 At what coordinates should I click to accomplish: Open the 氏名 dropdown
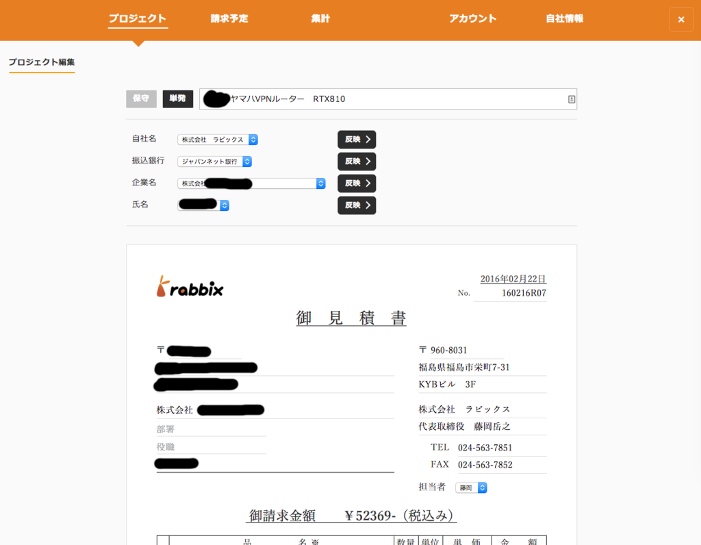(203, 205)
